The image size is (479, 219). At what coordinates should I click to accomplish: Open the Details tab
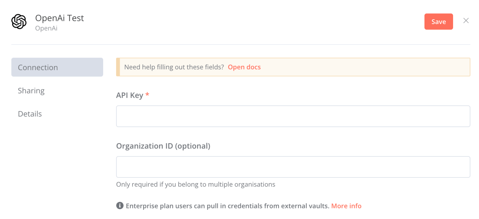click(x=30, y=114)
